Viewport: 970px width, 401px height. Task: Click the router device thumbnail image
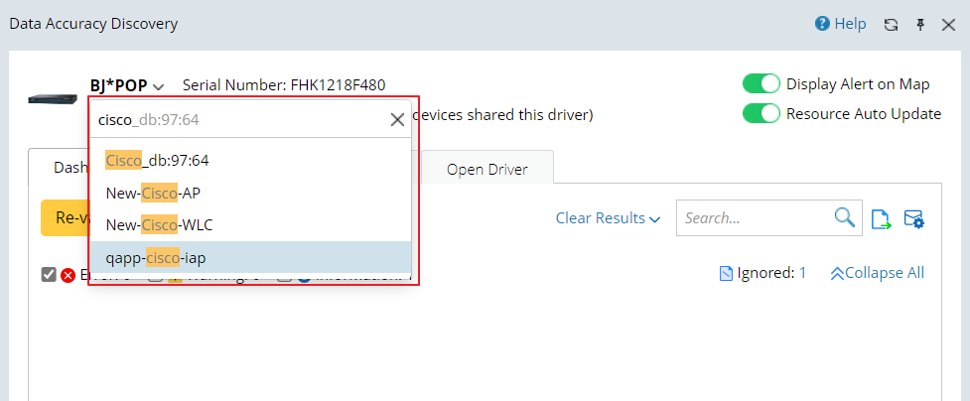[53, 100]
